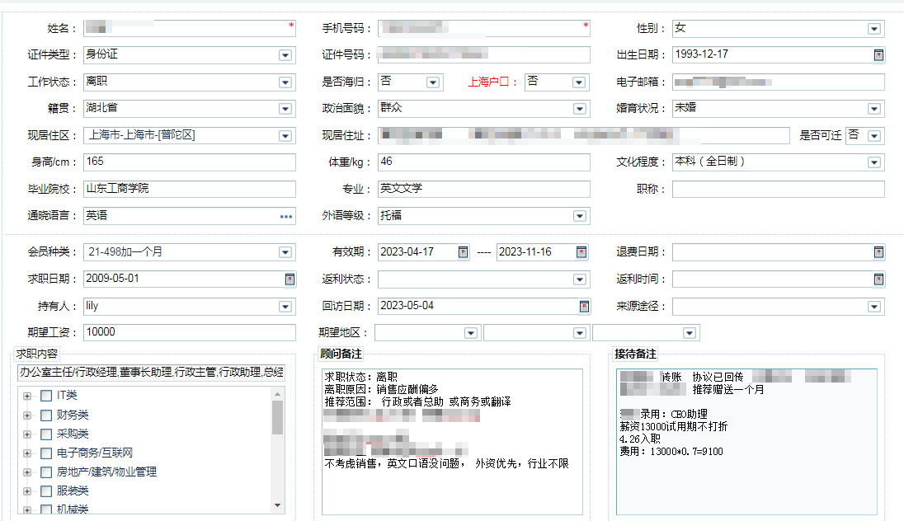Open the 求职日期 calendar picker
904x521 pixels.
[290, 279]
